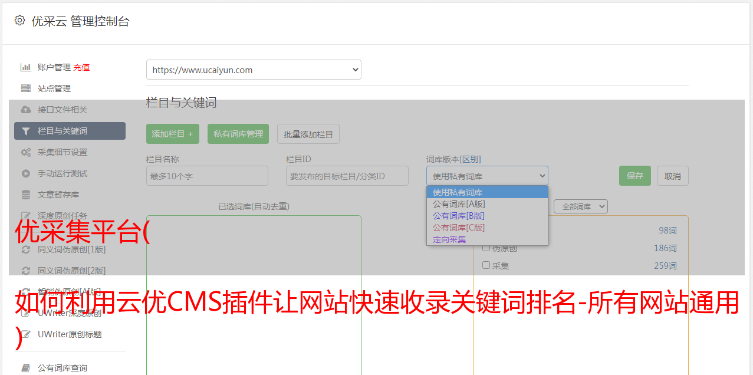Open 采集细节设置 in the sidebar
This screenshot has width=753, height=375.
[63, 152]
